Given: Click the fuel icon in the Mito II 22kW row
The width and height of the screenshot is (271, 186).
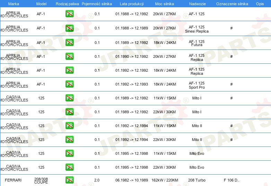Looking at the screenshot, I should pos(69,140).
